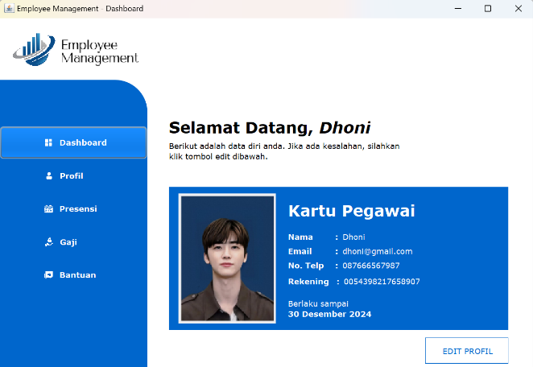Open the Bantuan menu item

[x=77, y=274]
